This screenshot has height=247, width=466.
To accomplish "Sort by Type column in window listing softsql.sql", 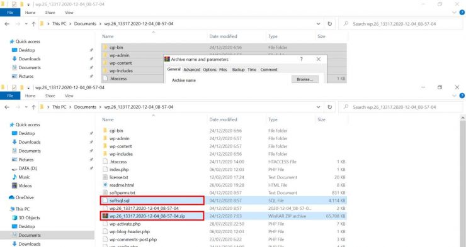I will pyautogui.click(x=273, y=119).
